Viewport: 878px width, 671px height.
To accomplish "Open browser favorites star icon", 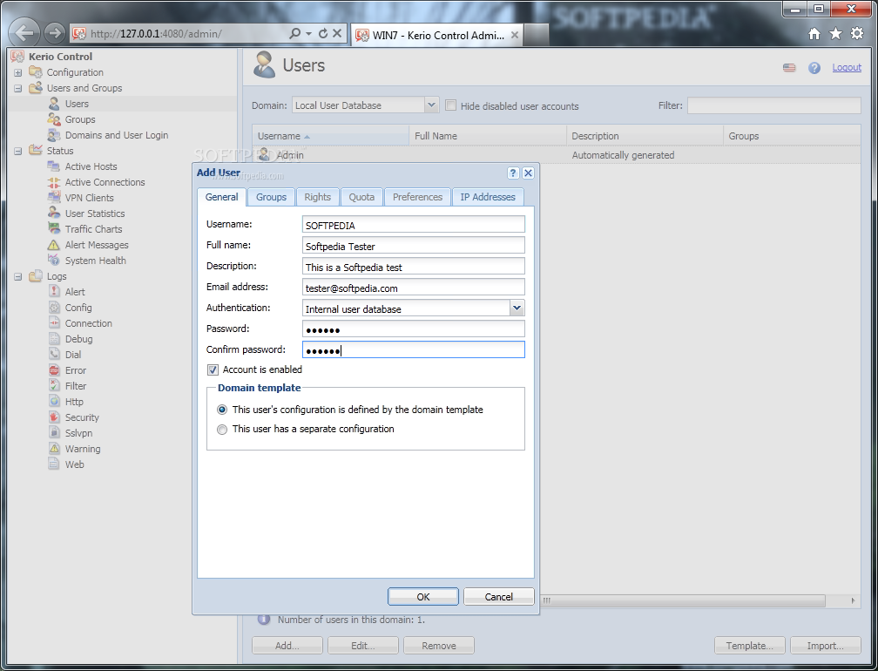I will point(835,34).
